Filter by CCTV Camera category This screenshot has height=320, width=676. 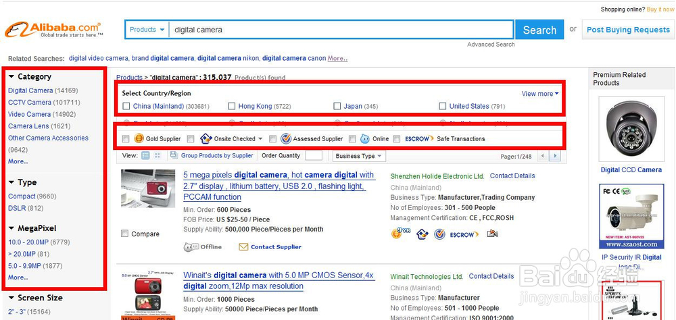click(x=30, y=103)
